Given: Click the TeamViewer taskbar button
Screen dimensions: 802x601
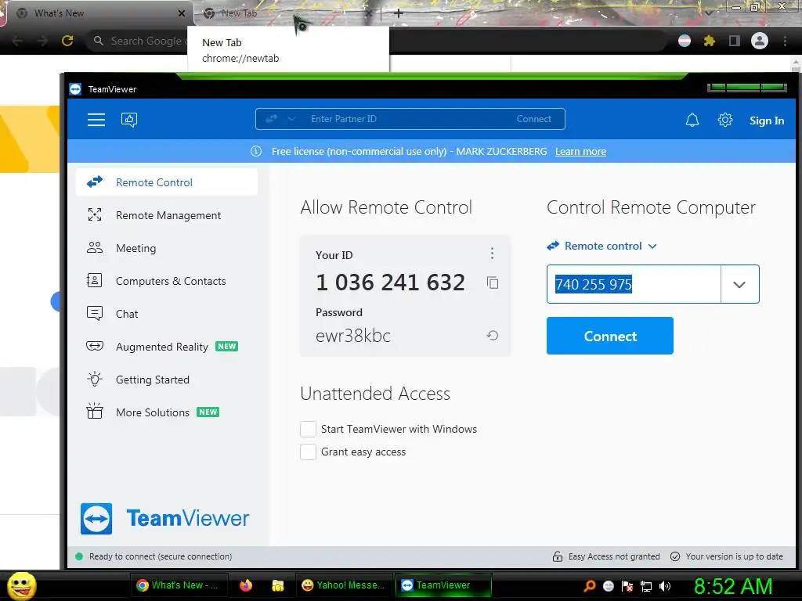Looking at the screenshot, I should click(443, 585).
